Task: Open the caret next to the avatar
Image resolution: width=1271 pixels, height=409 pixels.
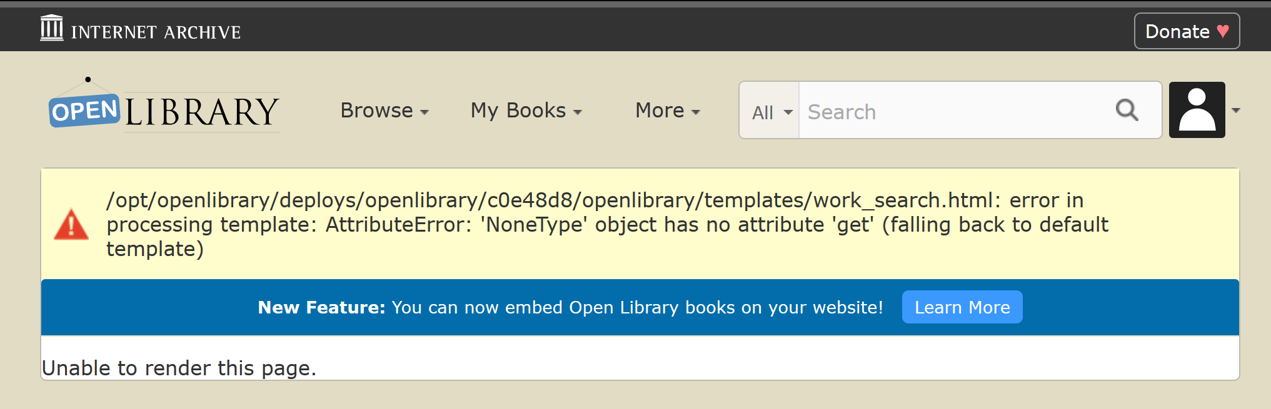Action: [1237, 109]
